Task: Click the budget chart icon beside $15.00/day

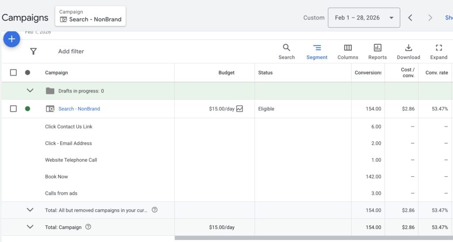Action: pyautogui.click(x=239, y=109)
